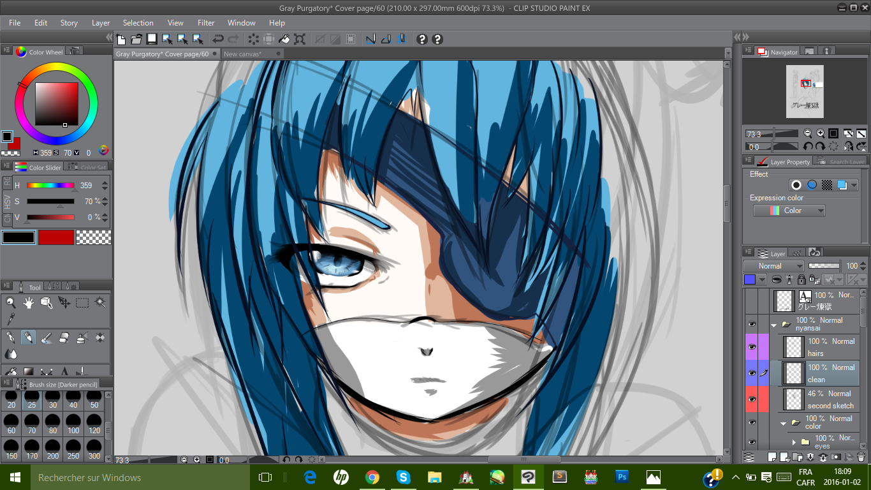Image resolution: width=871 pixels, height=490 pixels.
Task: Select the Move layer tool
Action: [x=64, y=302]
